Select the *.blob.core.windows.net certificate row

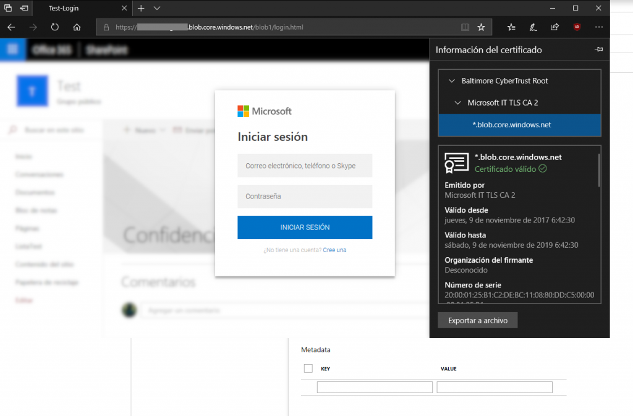(519, 125)
